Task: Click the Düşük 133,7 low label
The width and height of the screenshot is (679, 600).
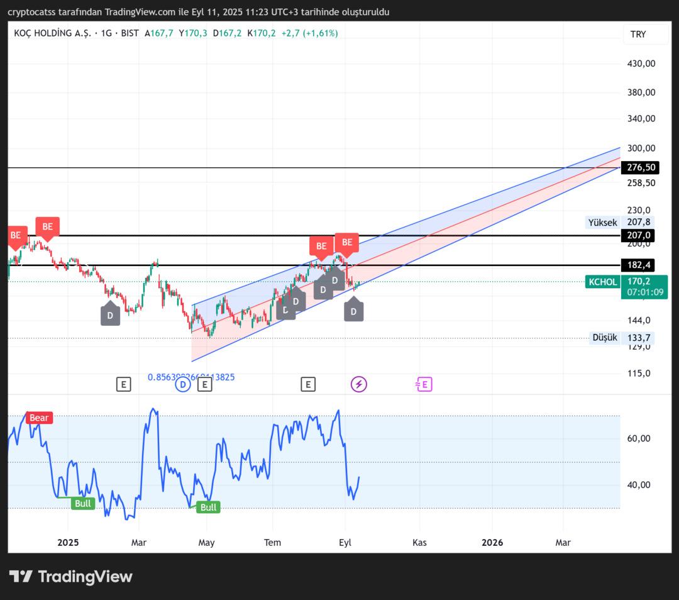Action: point(621,338)
